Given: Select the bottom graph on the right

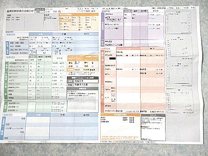Looking at the screenshot, I should (x=180, y=101).
